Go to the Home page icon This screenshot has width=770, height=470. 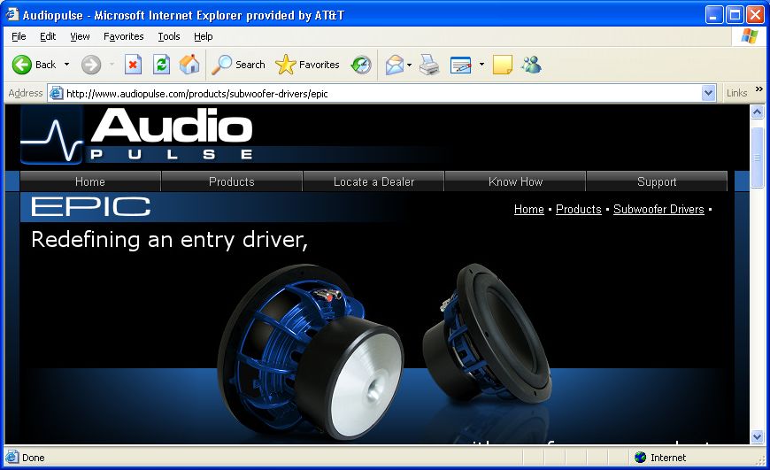(189, 65)
